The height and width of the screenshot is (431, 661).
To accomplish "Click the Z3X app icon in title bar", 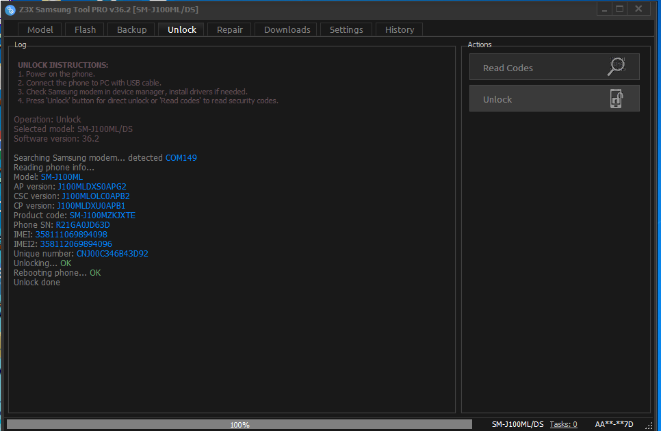I will [10, 10].
